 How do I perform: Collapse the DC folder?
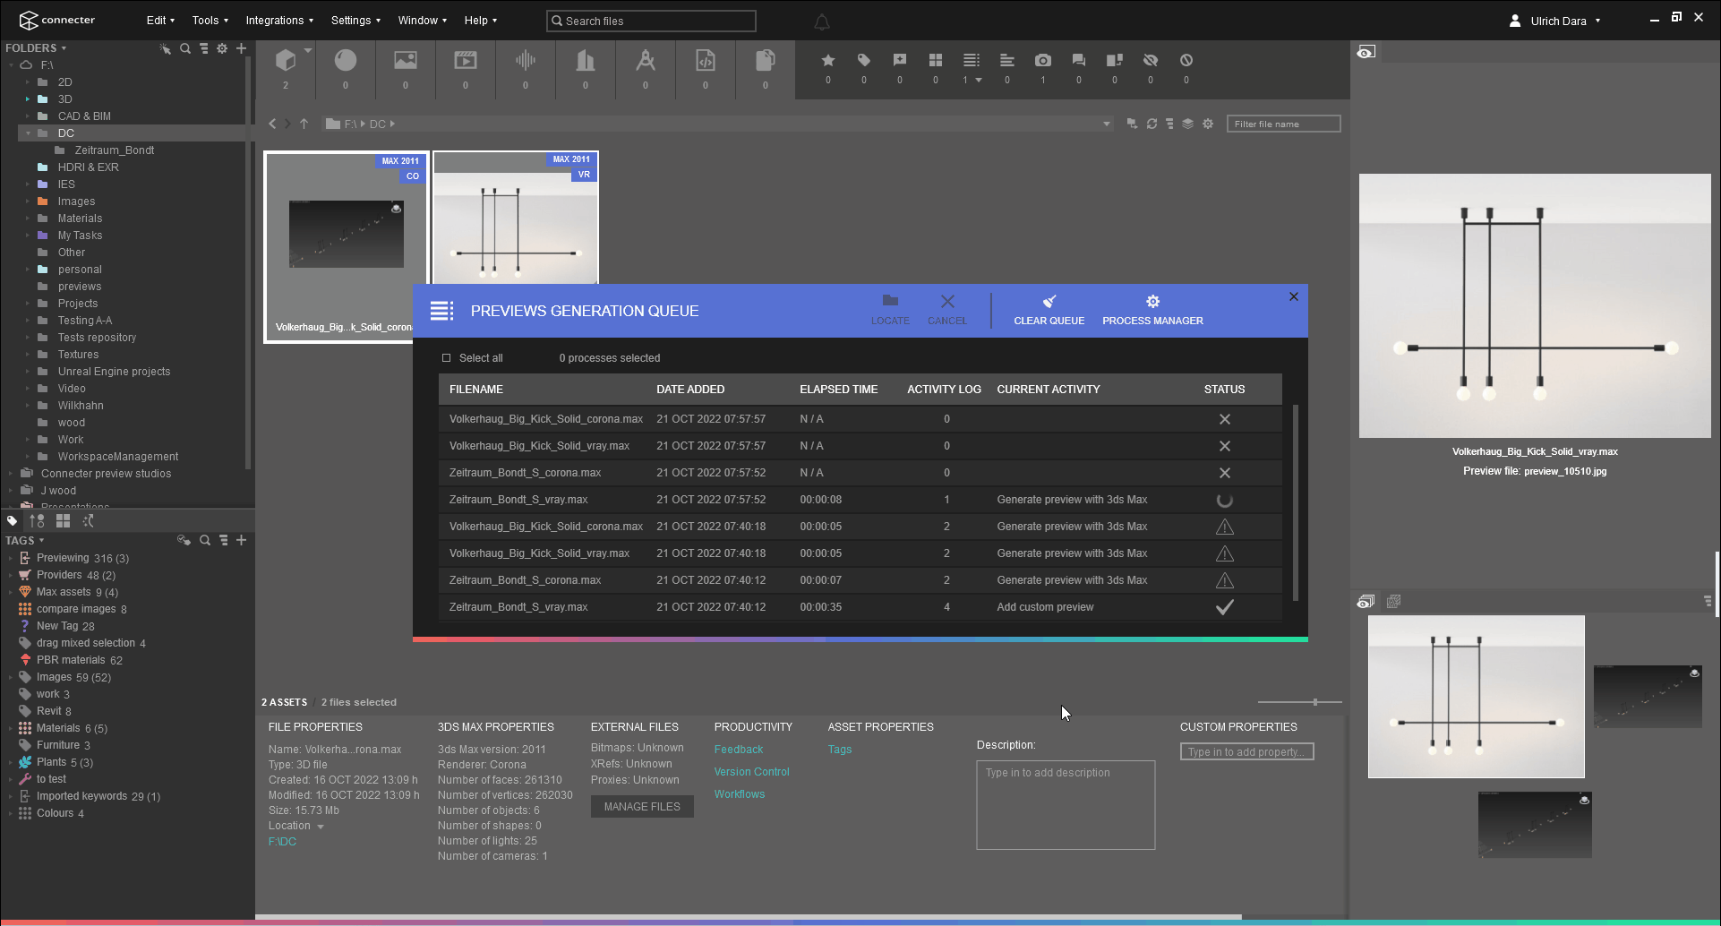point(28,133)
